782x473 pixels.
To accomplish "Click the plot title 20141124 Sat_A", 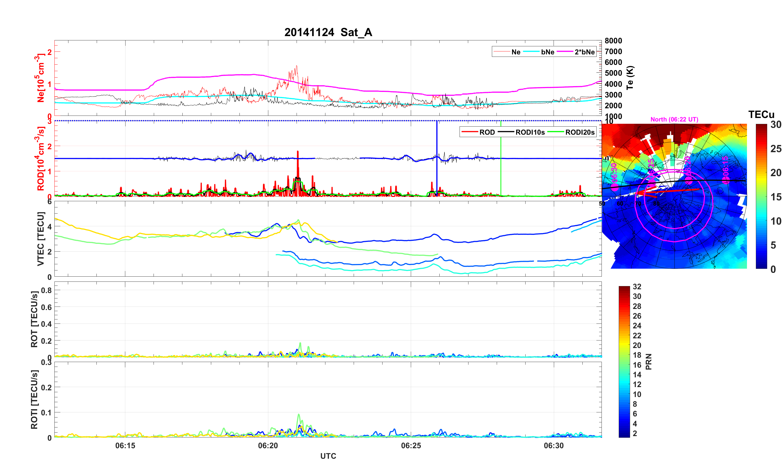I will [x=328, y=32].
